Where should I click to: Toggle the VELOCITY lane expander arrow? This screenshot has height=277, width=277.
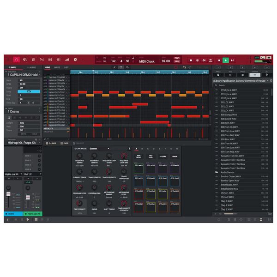pos(68,129)
